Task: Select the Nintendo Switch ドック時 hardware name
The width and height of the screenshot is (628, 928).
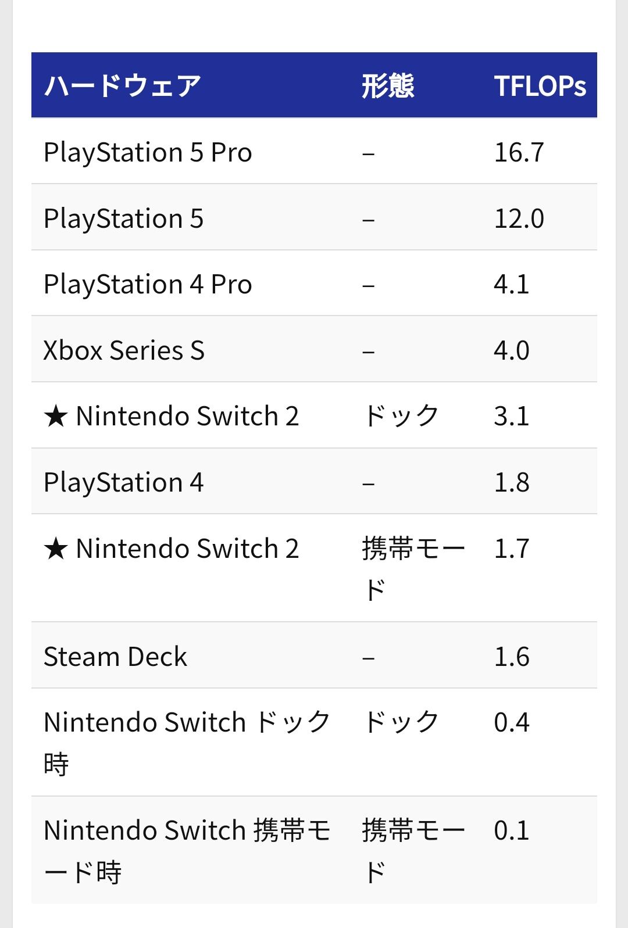Action: pos(186,723)
